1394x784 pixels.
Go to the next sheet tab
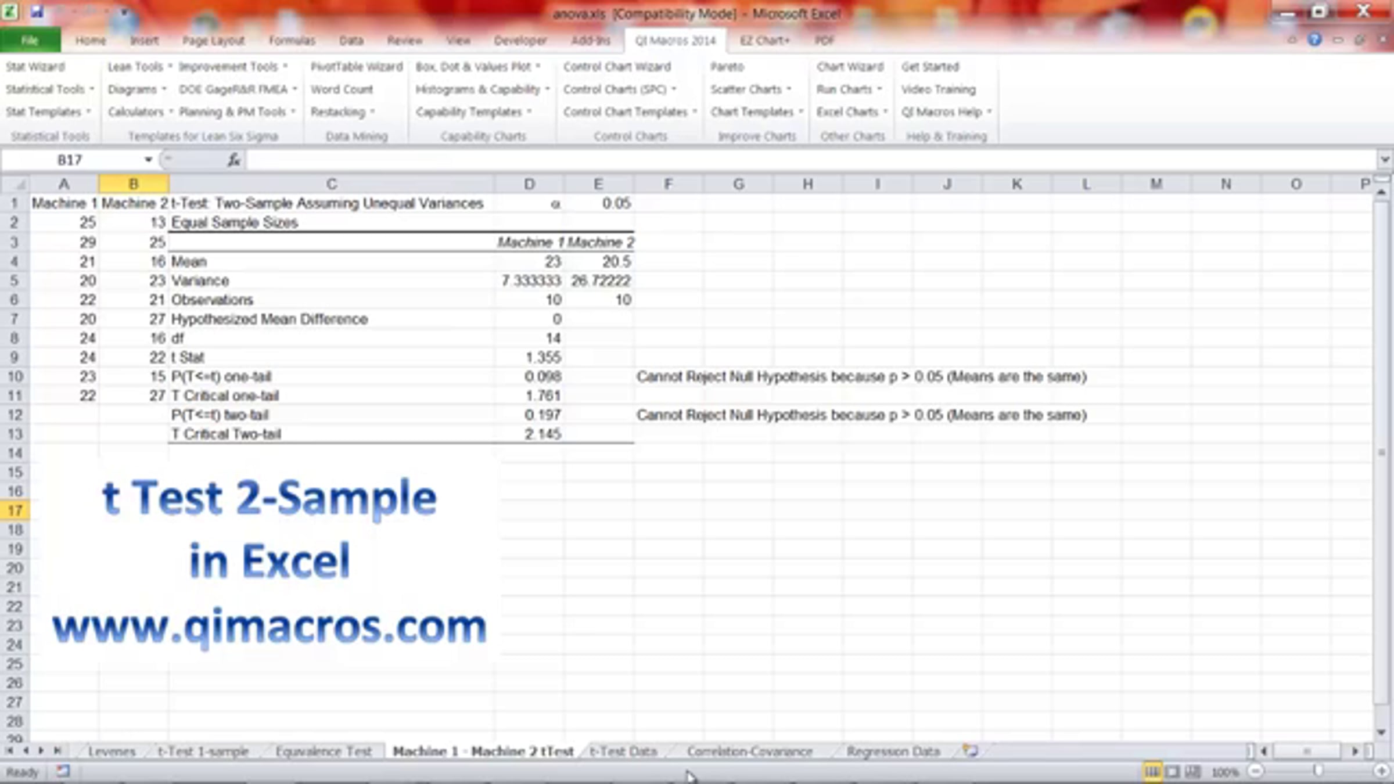(41, 751)
